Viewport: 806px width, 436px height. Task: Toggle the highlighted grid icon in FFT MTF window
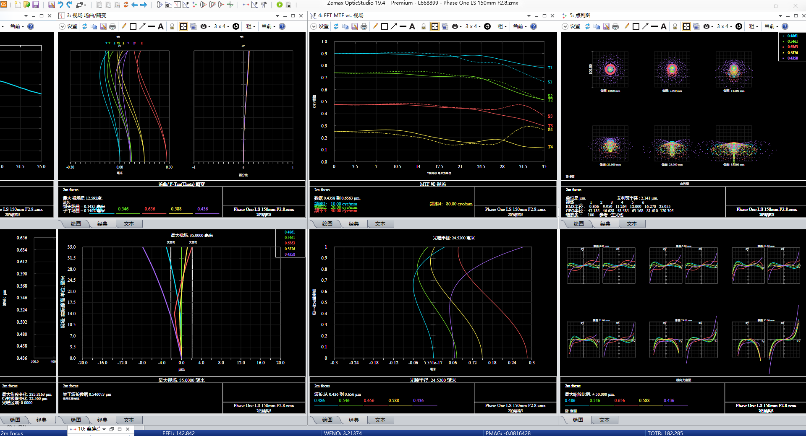tap(435, 26)
